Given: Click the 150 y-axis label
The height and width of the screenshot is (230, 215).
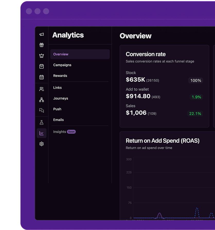Looking at the screenshot, I should coord(129,188).
